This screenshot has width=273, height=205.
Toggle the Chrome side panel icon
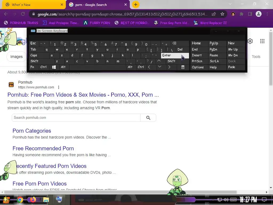click(x=250, y=14)
